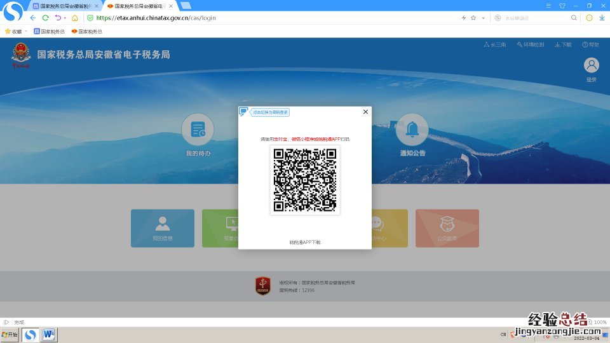Screen dimensions: 610x343
Task: Switch to password login via monitor icon
Action: click(243, 112)
